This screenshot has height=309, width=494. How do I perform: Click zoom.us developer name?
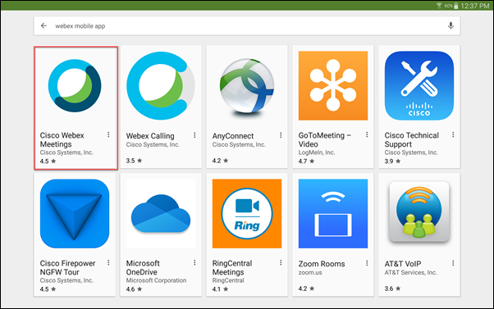(310, 272)
